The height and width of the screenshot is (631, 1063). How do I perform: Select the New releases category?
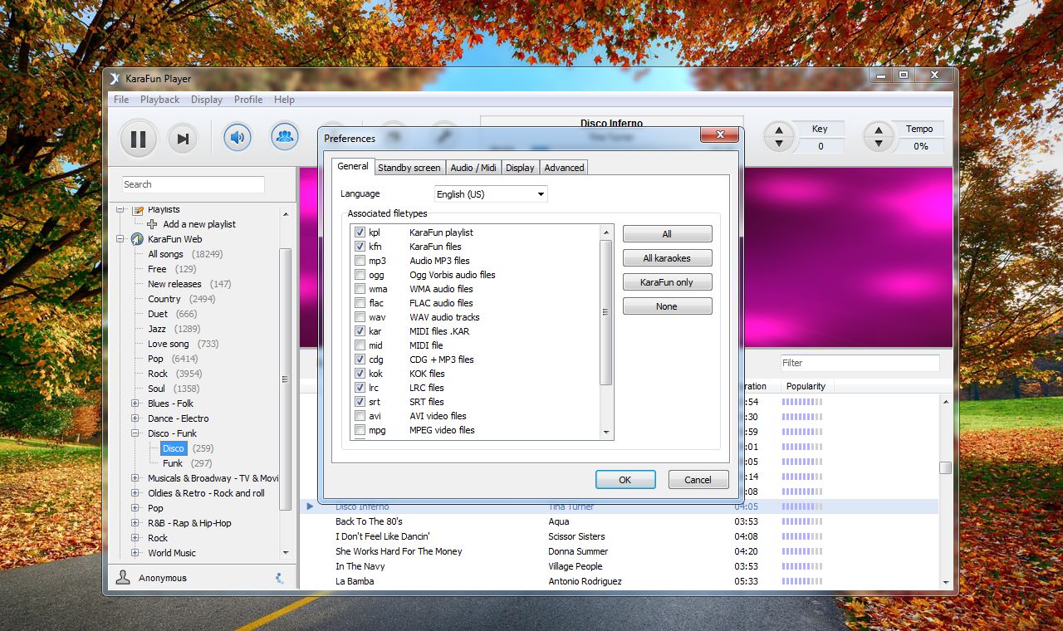174,284
